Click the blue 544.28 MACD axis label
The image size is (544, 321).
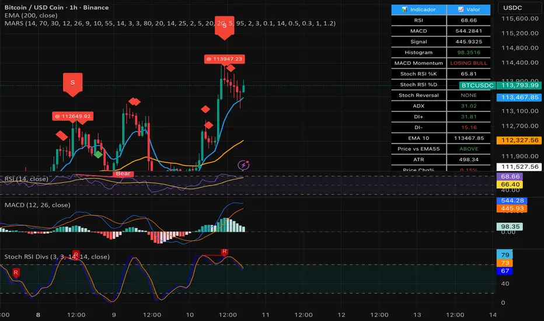[x=512, y=200]
